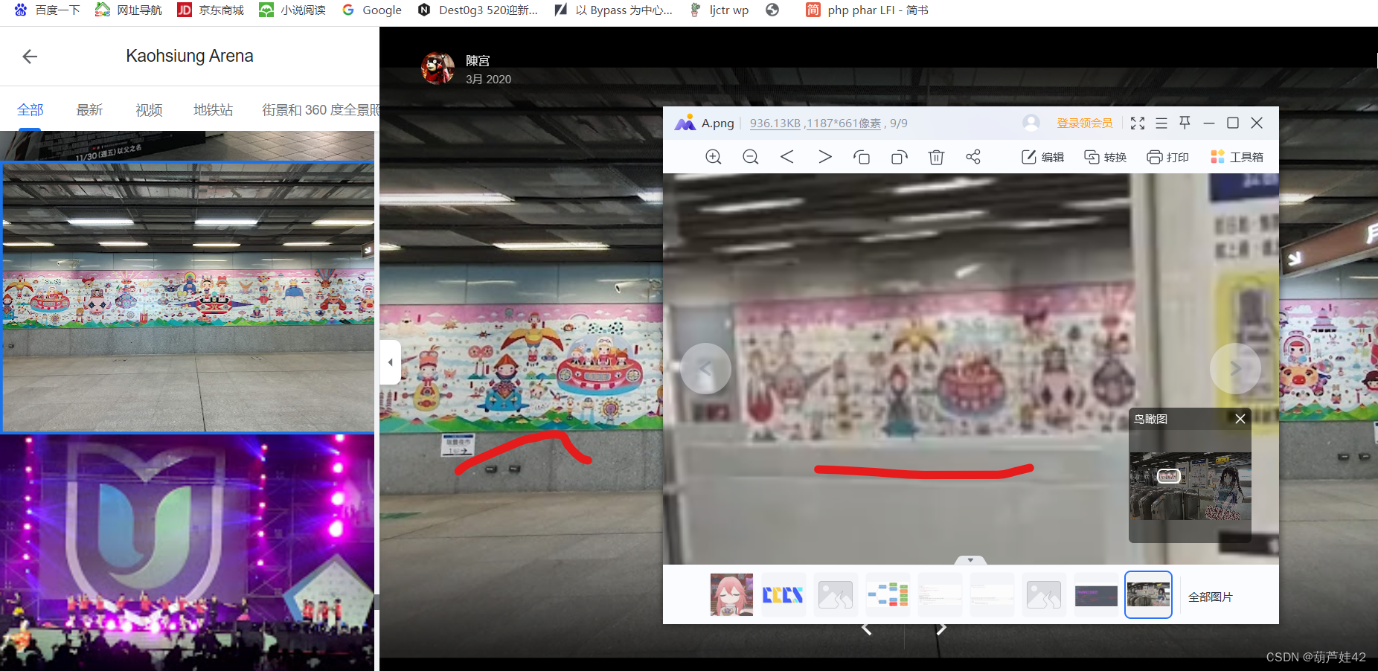Screen dimensions: 1378x671
Task: Select the 地铁站 tab
Action: (214, 110)
